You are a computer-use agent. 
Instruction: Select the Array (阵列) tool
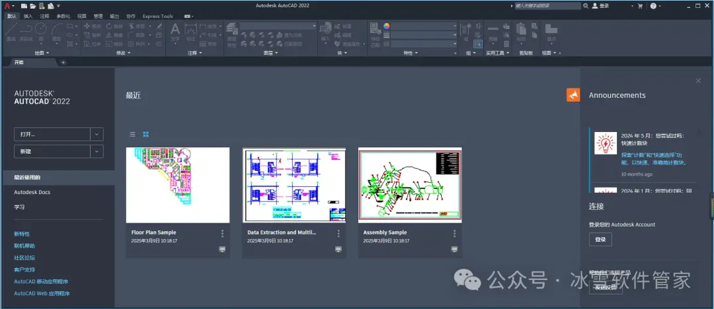(138, 44)
